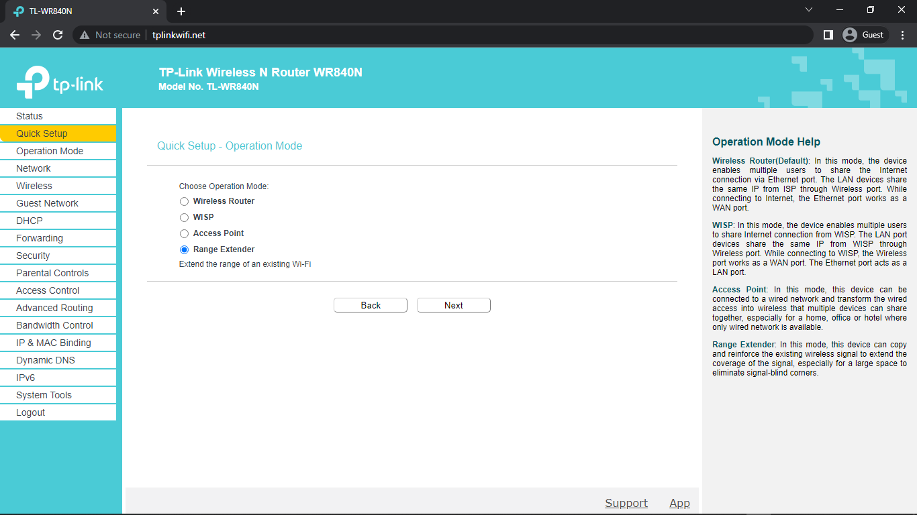Open the Wireless sidebar menu
Screen dimensions: 917x515
58,186
